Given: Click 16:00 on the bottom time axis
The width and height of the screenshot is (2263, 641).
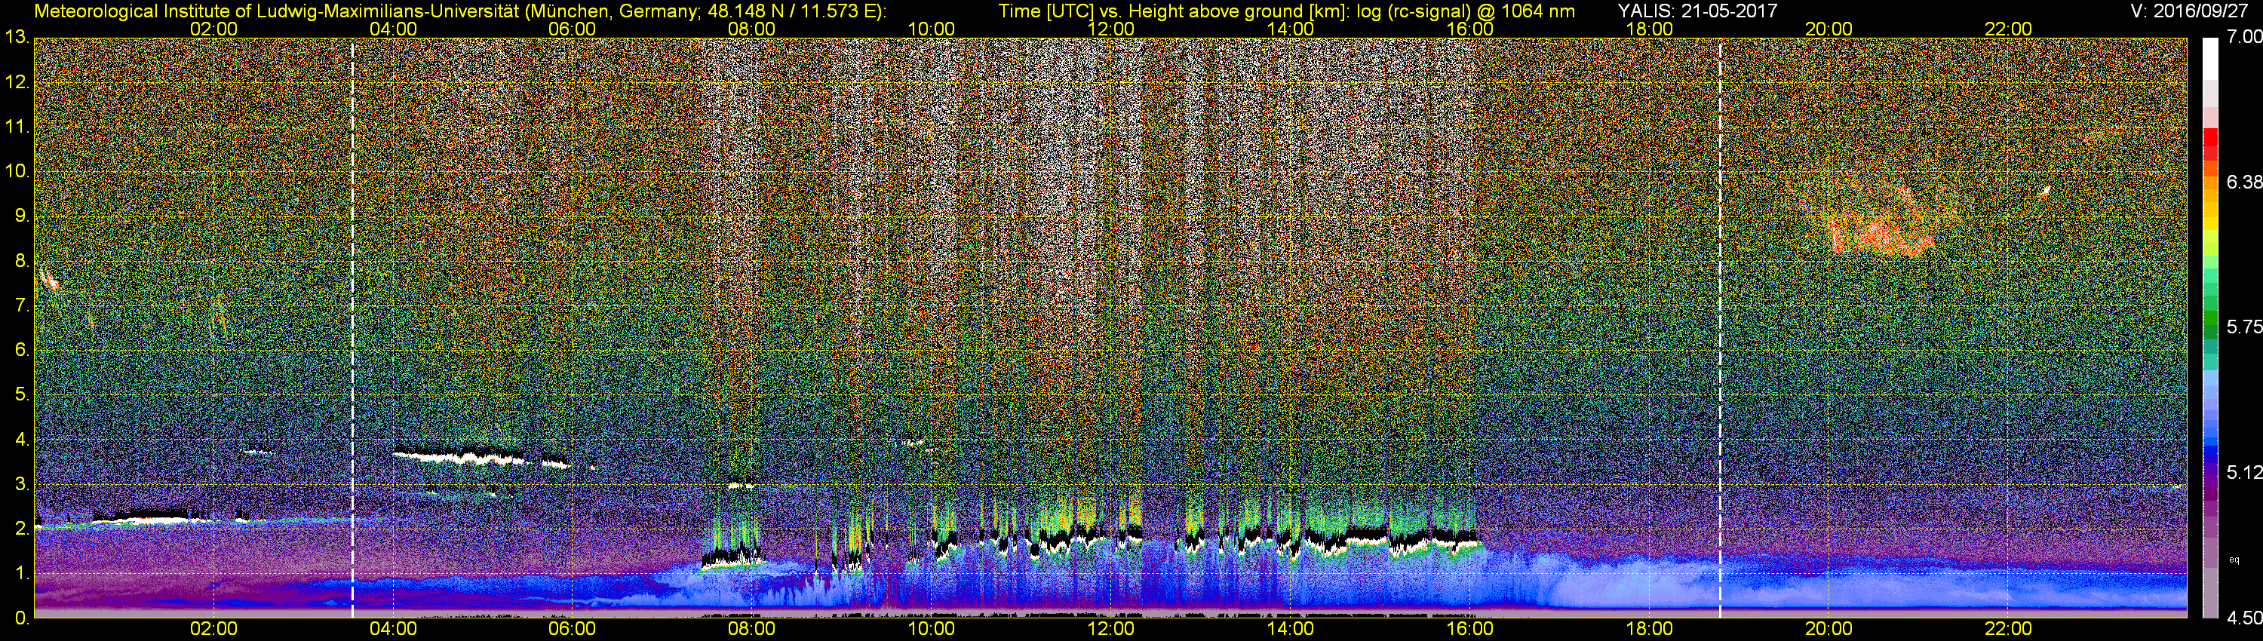Looking at the screenshot, I should [1469, 630].
